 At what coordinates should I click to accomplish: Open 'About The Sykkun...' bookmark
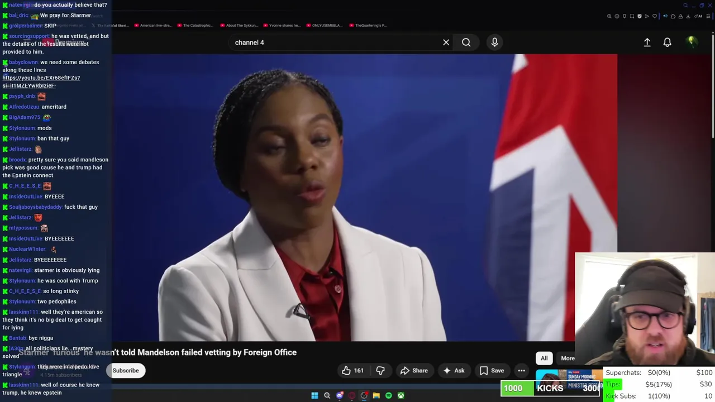click(240, 25)
